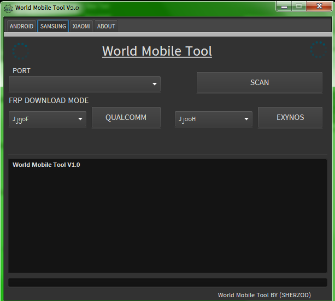The image size is (335, 301).
Task: Select the SAMSUNG tab
Action: 53,26
